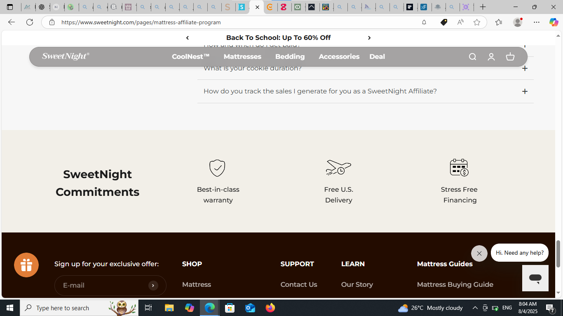
Task: Open Microsoft Store from taskbar
Action: tap(230, 308)
